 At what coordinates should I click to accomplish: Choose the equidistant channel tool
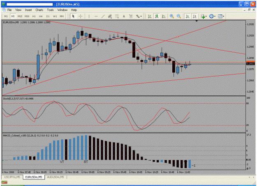tap(110, 16)
